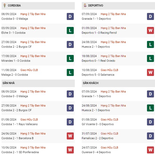Select the SÂN KHÁCH section header

pyautogui.click(x=118, y=83)
